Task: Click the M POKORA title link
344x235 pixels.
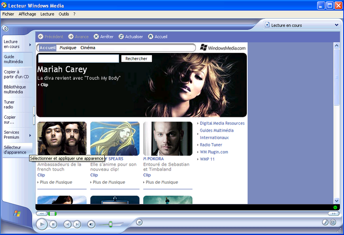Action: (153, 159)
